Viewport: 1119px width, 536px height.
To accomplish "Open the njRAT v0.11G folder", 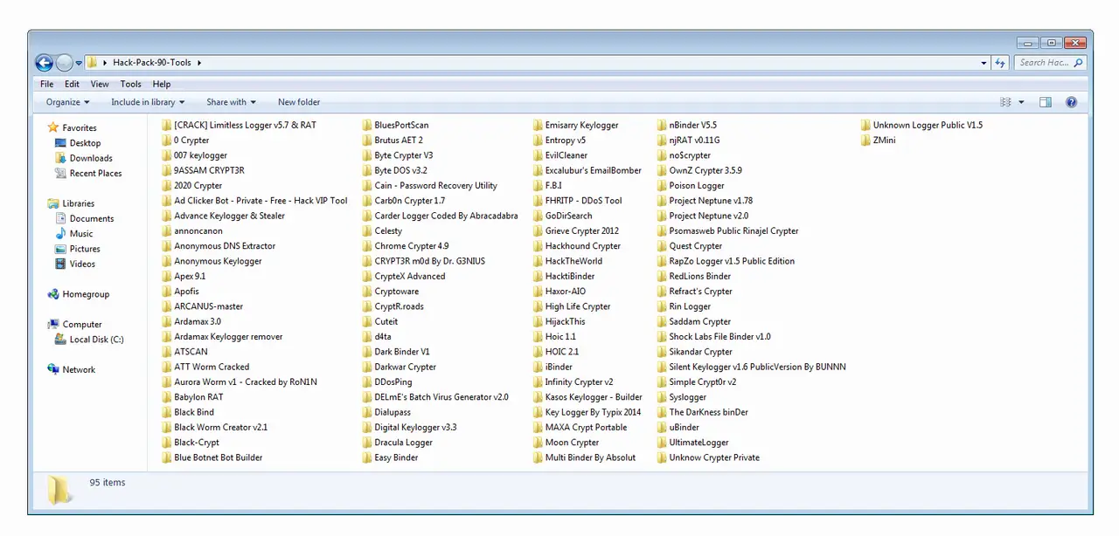I will click(x=693, y=140).
